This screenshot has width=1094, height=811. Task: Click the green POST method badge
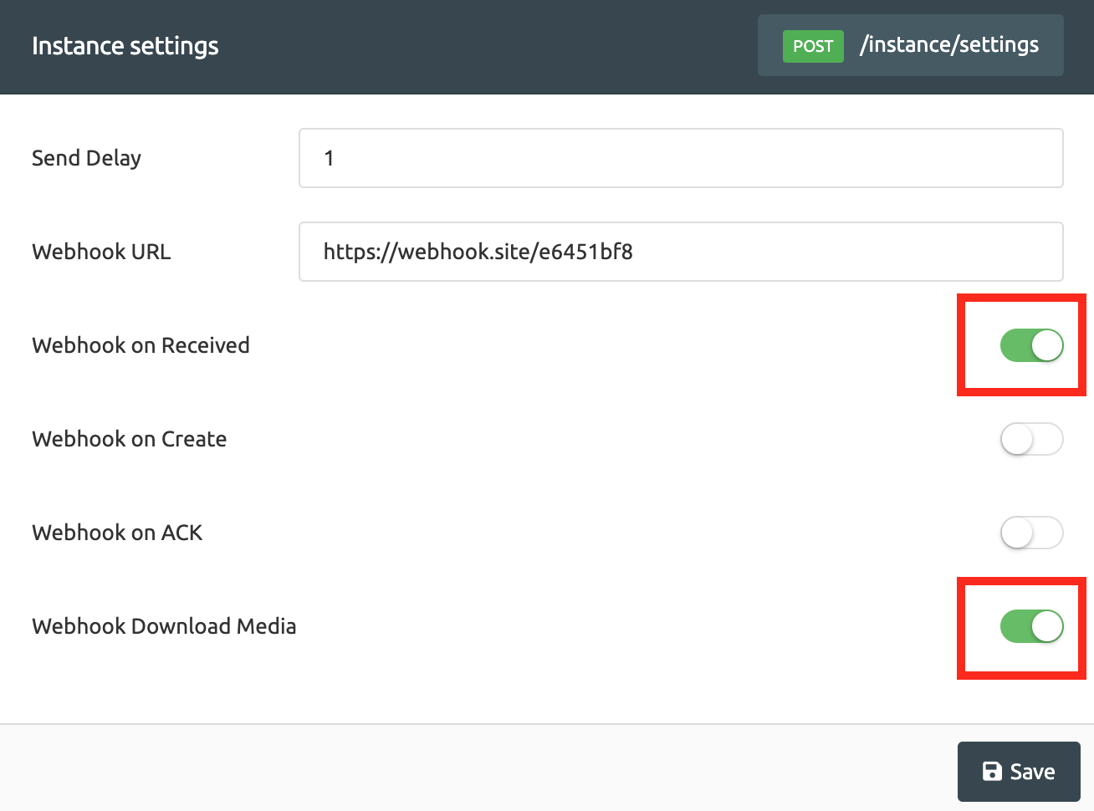pyautogui.click(x=812, y=46)
